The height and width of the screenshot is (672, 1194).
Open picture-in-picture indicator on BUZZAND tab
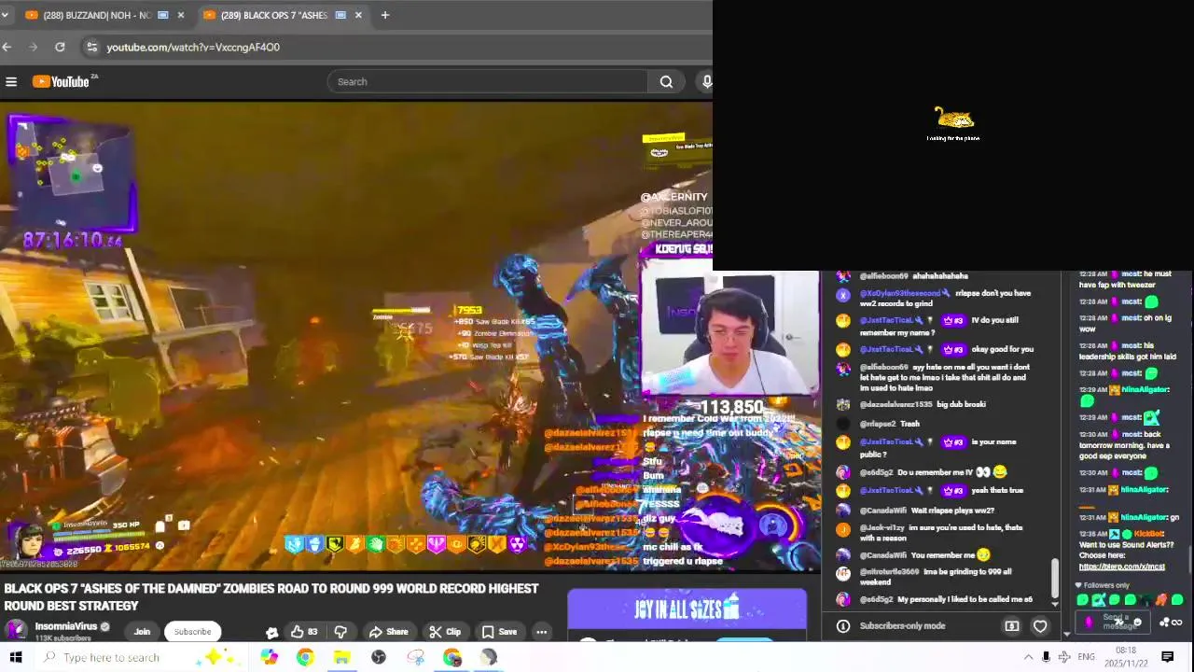163,15
